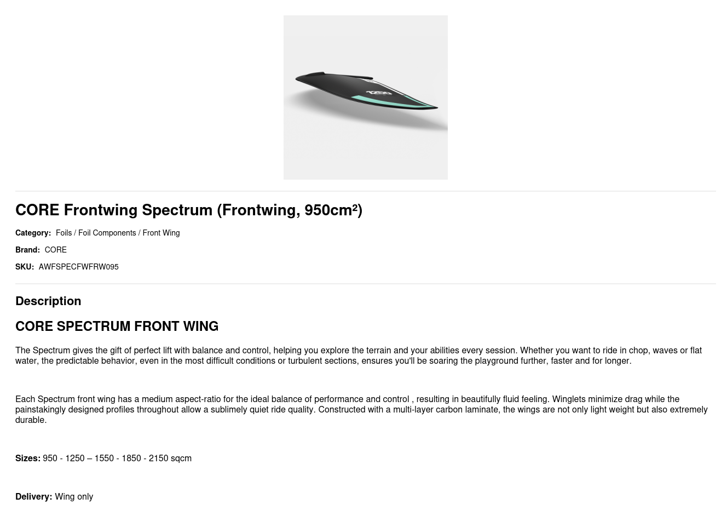
Task: Click the 'Wing only' delivery text
Action: pyautogui.click(x=74, y=497)
